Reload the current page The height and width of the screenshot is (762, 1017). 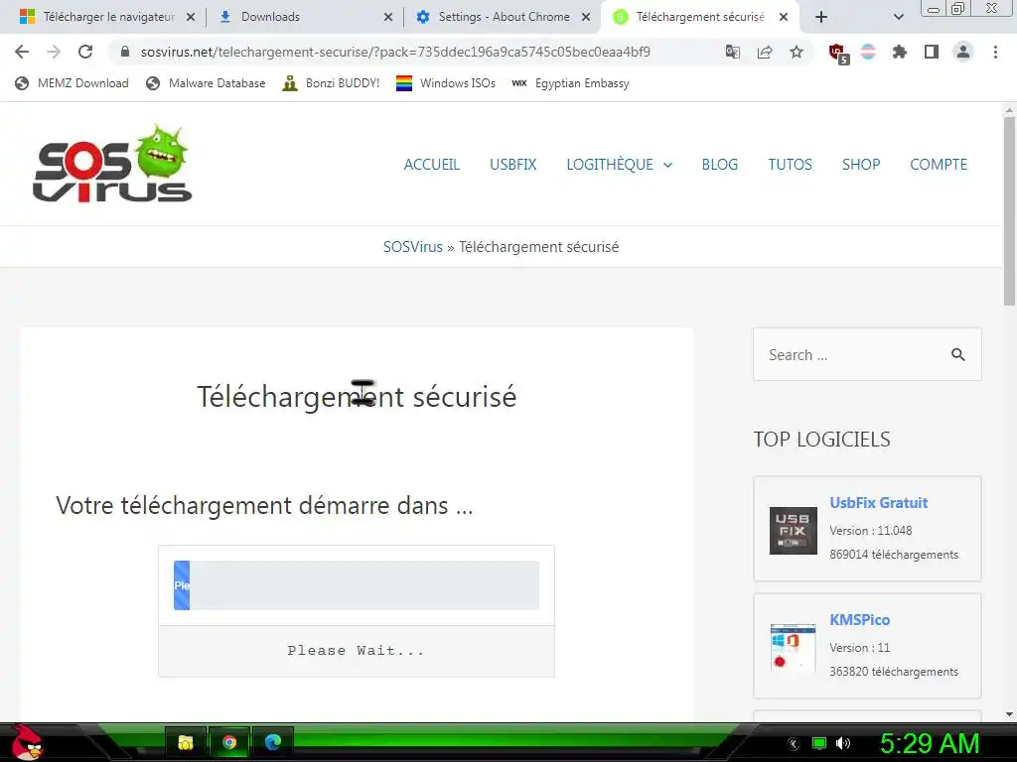[85, 52]
